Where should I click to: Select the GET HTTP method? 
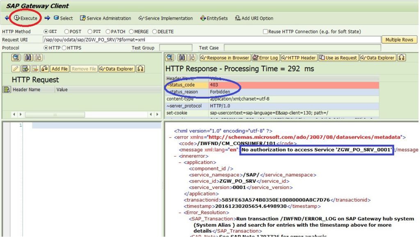pos(46,32)
